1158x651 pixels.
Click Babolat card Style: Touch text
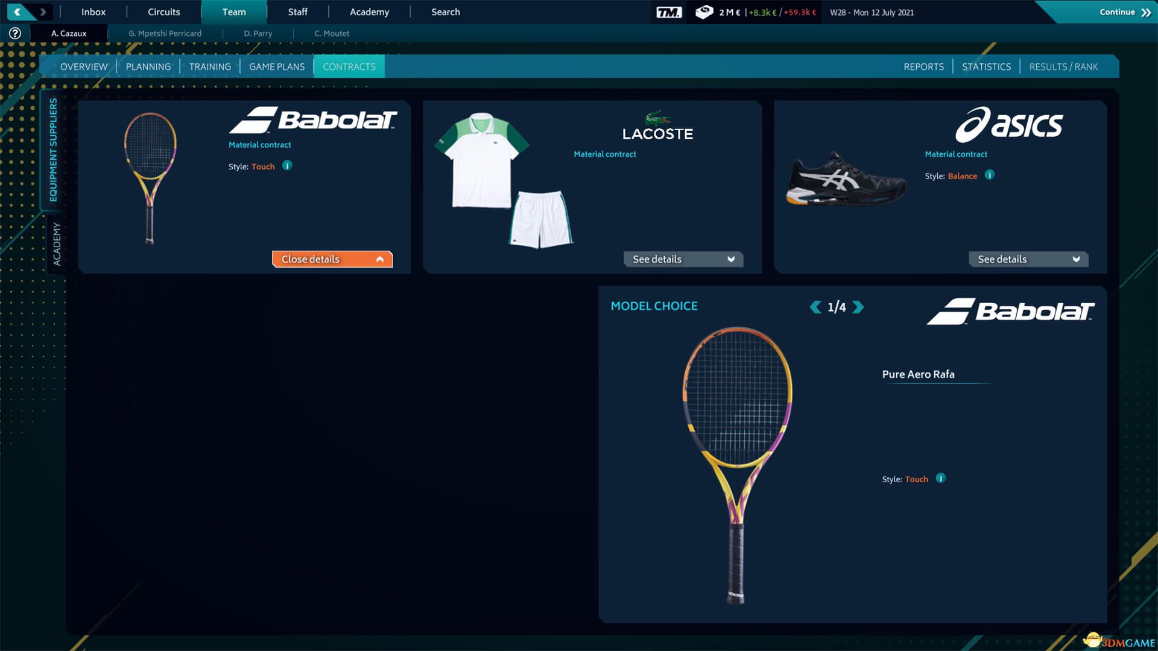[252, 166]
